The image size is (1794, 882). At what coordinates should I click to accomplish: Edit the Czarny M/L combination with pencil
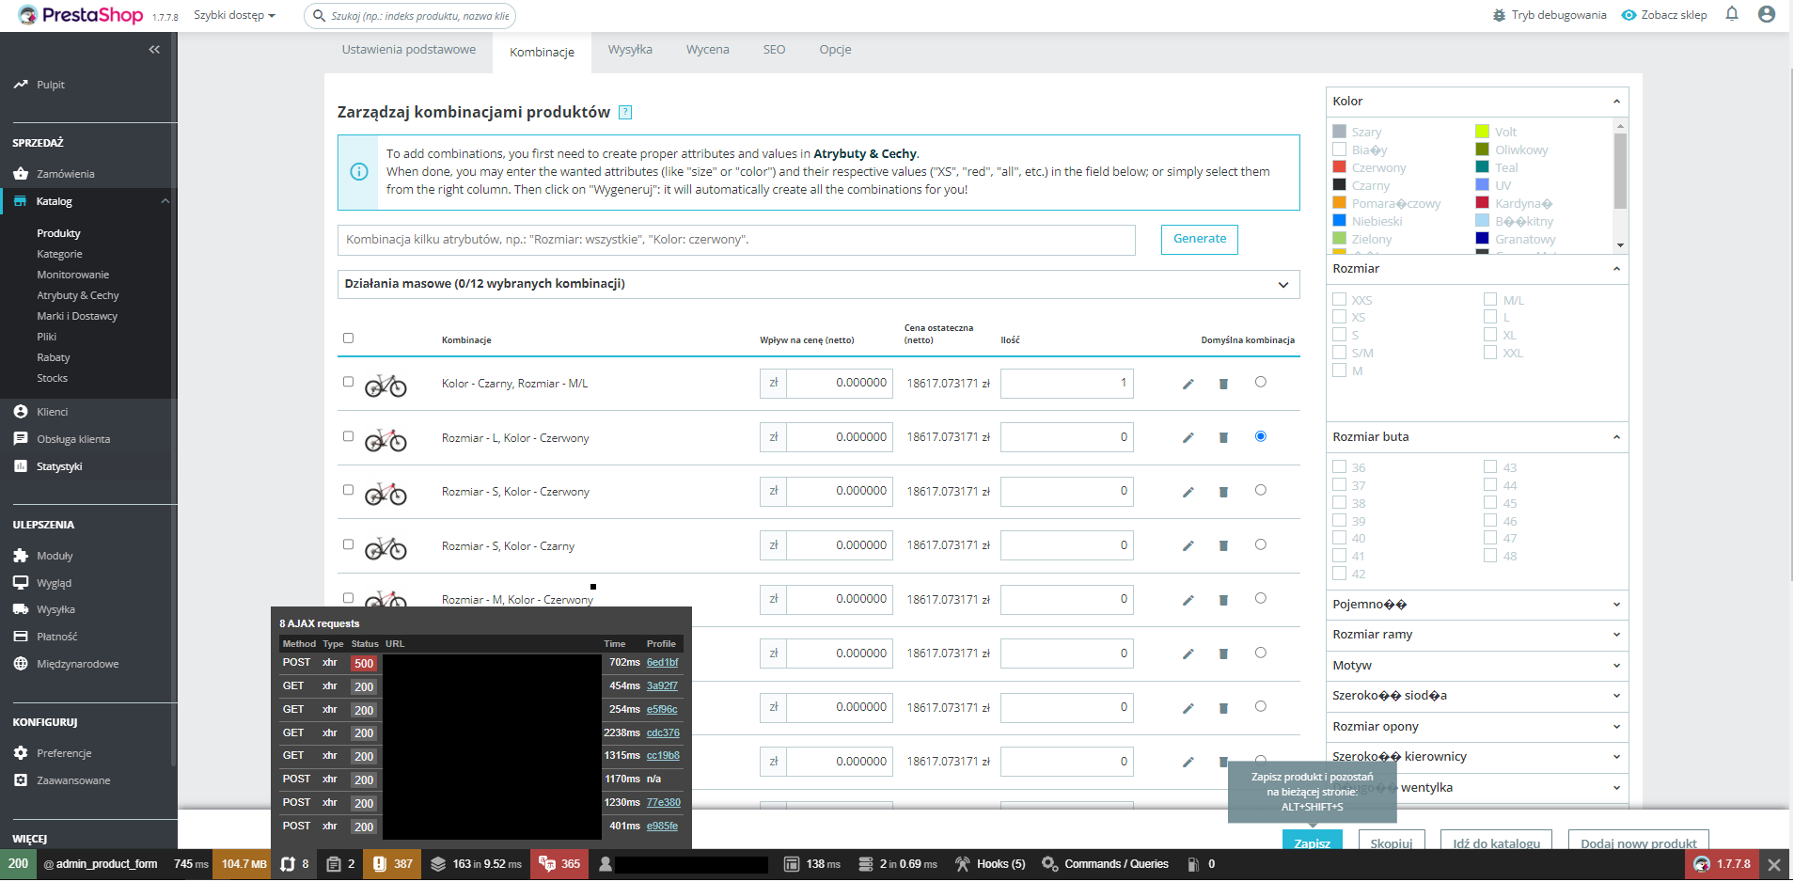[1188, 384]
